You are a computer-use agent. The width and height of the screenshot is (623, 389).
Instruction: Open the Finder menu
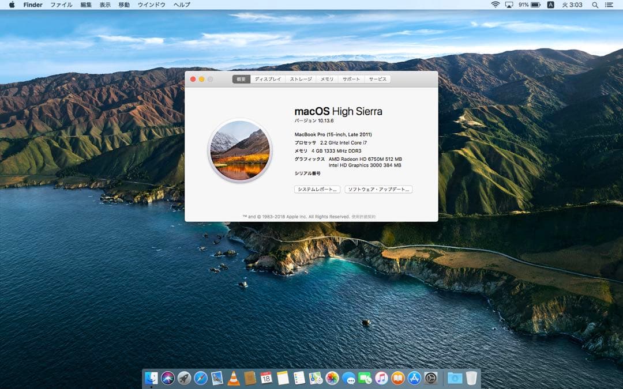[x=32, y=5]
